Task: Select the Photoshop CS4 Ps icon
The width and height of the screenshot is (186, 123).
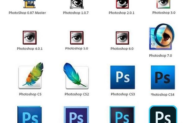Action: (x=163, y=77)
